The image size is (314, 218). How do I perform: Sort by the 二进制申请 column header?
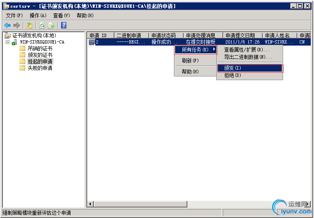click(132, 35)
